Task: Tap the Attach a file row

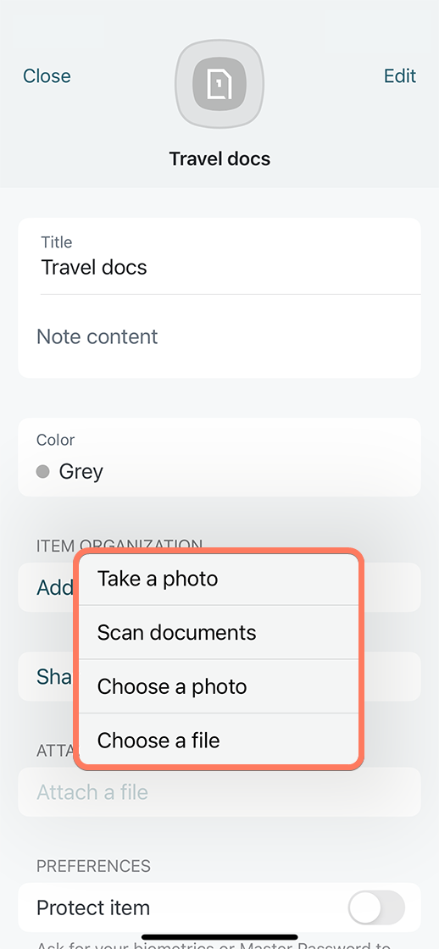Action: (x=219, y=791)
